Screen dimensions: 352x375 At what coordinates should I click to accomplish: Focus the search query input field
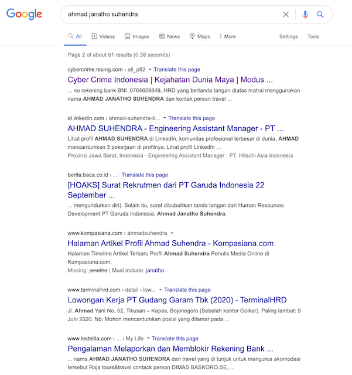[x=170, y=15]
